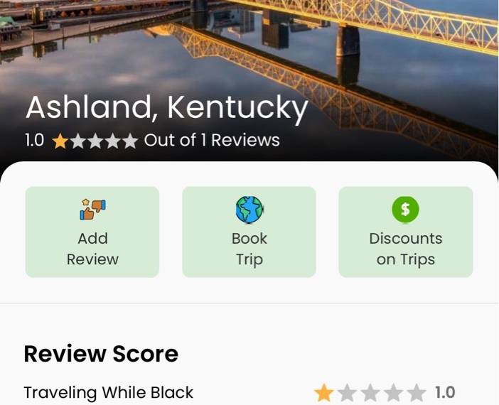Image resolution: width=499 pixels, height=405 pixels.
Task: Click the thumbs up/down review icon
Action: pos(92,210)
